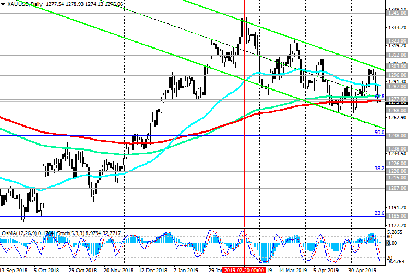Click the 13 Sep 2018 date label
Screen dimensions: 409x276
pos(13,270)
